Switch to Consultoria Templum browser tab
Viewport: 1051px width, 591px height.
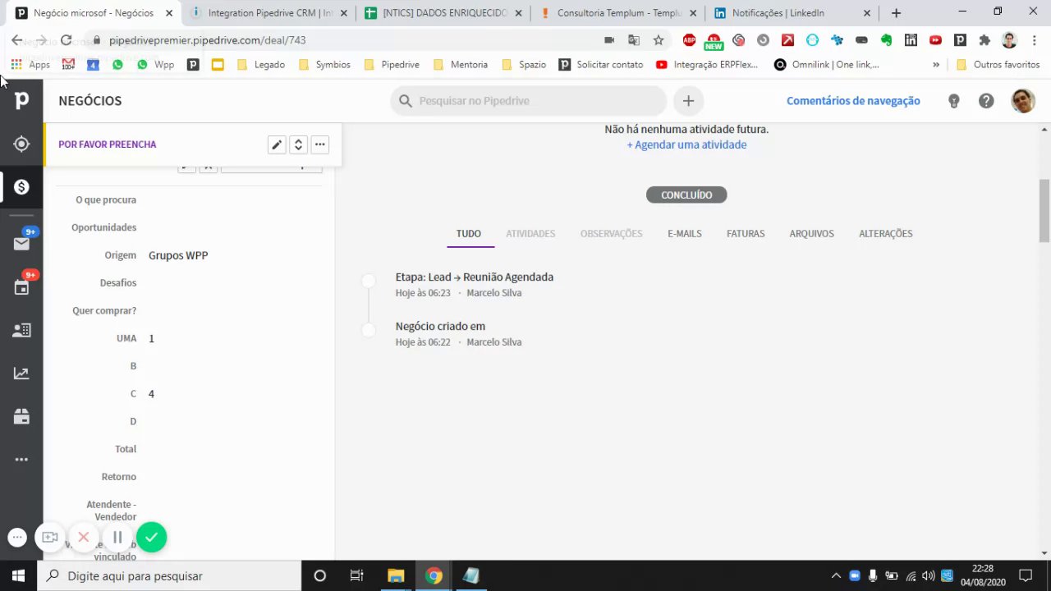(617, 13)
